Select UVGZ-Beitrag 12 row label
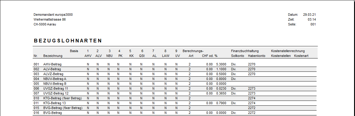The width and height of the screenshot is (355, 116). [56, 93]
